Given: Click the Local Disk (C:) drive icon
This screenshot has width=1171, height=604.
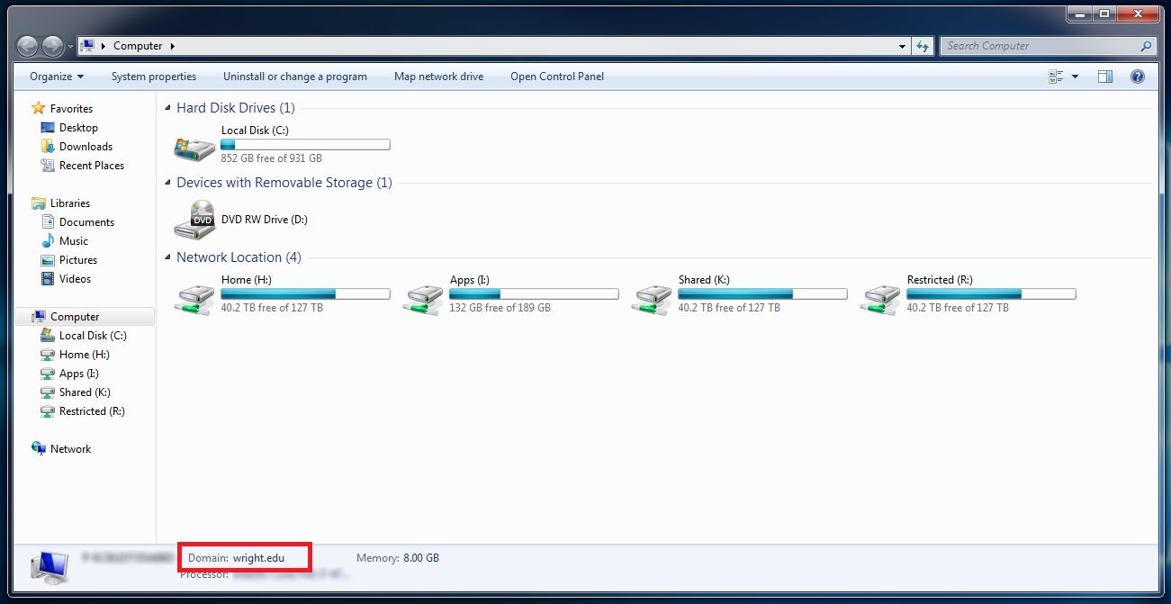Looking at the screenshot, I should point(194,146).
